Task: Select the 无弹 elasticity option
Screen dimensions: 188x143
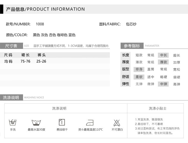Action: tap(139, 84)
